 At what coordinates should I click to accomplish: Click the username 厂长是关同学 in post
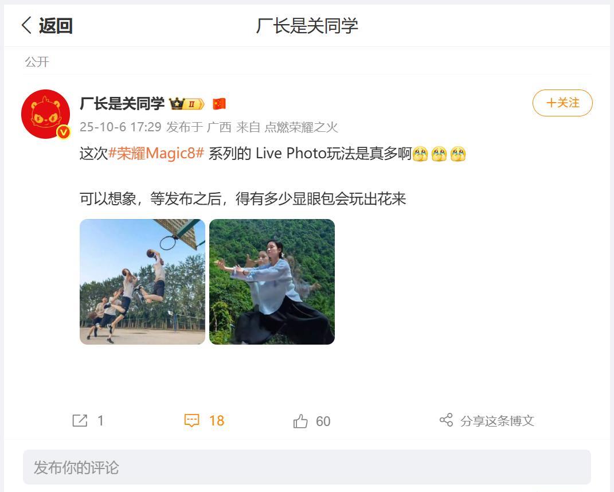(122, 104)
